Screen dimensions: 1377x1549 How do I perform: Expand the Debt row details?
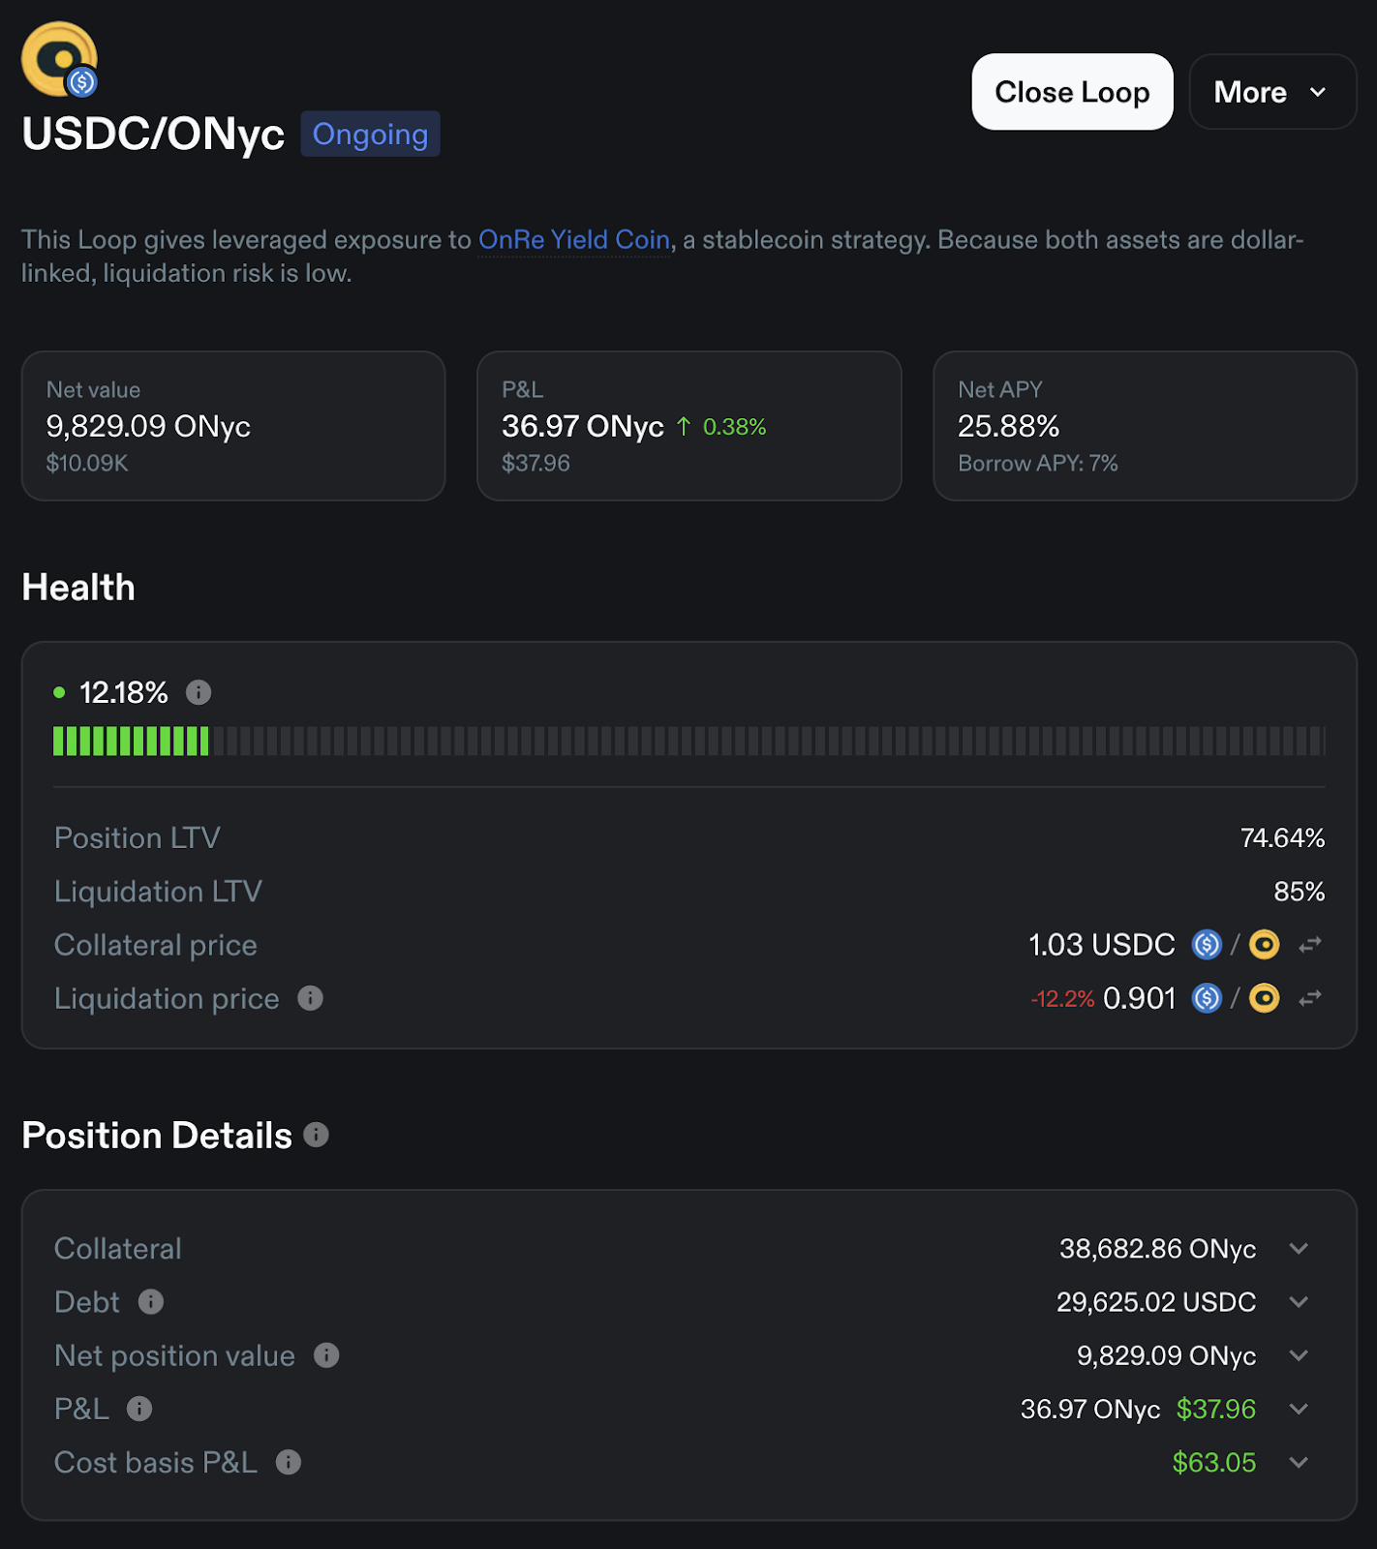[x=1299, y=1302]
